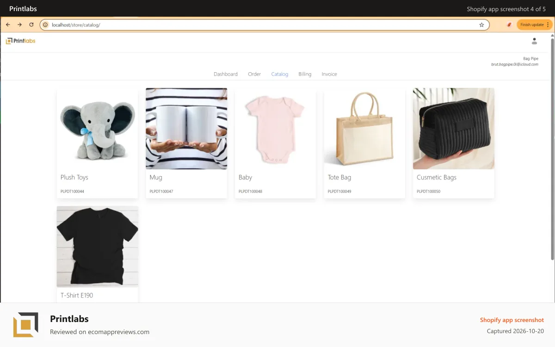555x347 pixels.
Task: Open the Tote Bag product image
Action: 364,129
